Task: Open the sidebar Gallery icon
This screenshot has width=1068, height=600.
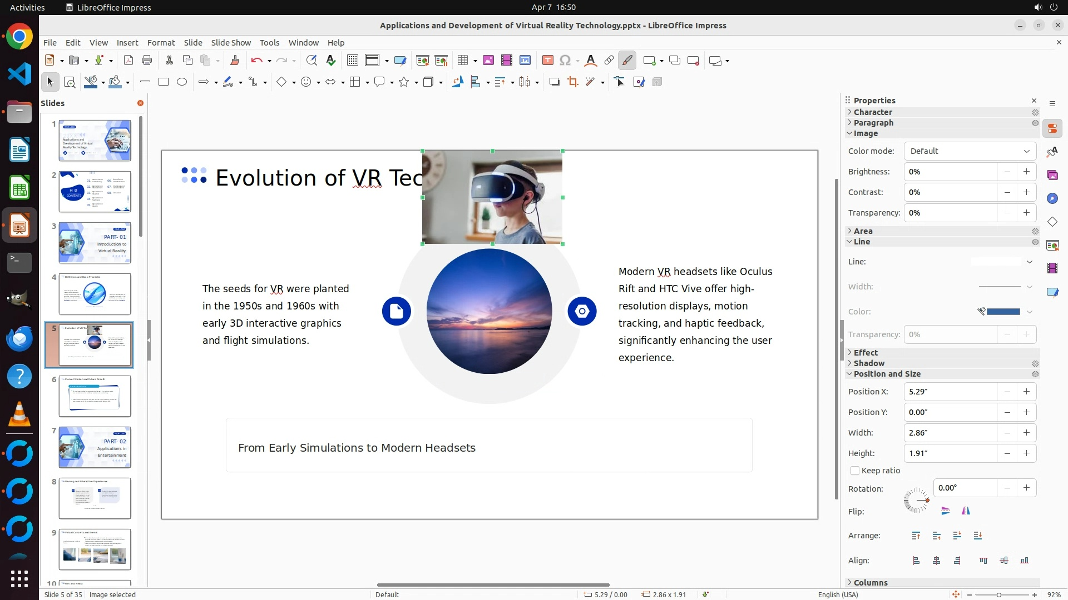Action: point(1052,176)
